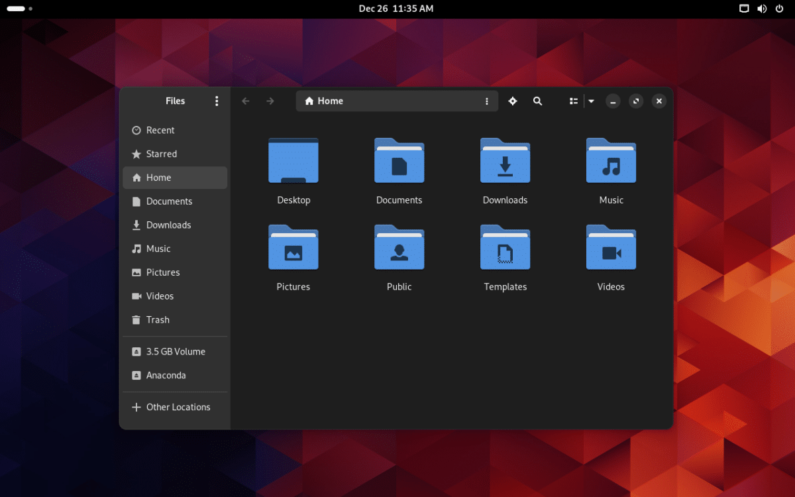The image size is (795, 497).
Task: Select Recent in the sidebar
Action: (162, 130)
